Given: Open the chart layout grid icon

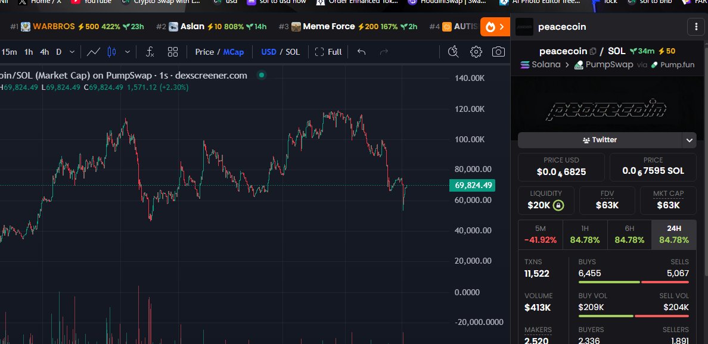Looking at the screenshot, I should pyautogui.click(x=172, y=52).
